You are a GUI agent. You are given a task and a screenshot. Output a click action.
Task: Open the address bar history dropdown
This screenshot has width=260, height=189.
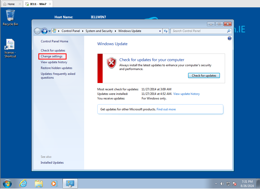click(160, 31)
